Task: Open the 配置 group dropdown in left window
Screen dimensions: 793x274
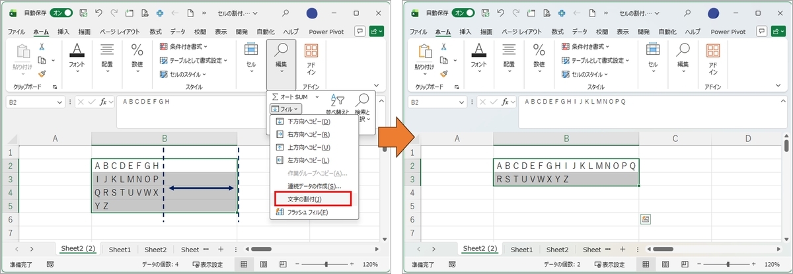Action: [107, 59]
